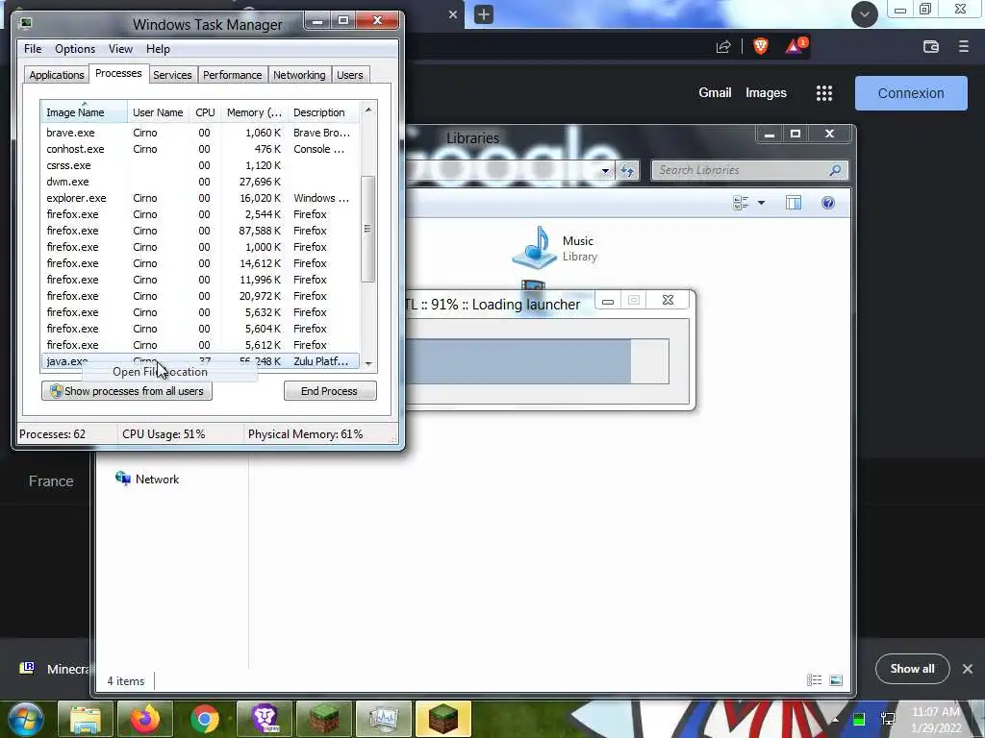The width and height of the screenshot is (985, 738).
Task: Open the Help menu in Task Manager
Action: click(x=158, y=49)
